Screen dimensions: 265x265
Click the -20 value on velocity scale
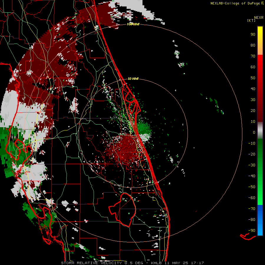pyautogui.click(x=252, y=154)
